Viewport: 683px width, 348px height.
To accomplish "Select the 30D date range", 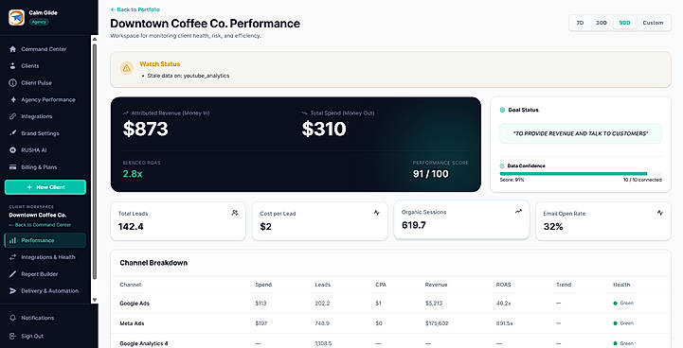I will (602, 23).
